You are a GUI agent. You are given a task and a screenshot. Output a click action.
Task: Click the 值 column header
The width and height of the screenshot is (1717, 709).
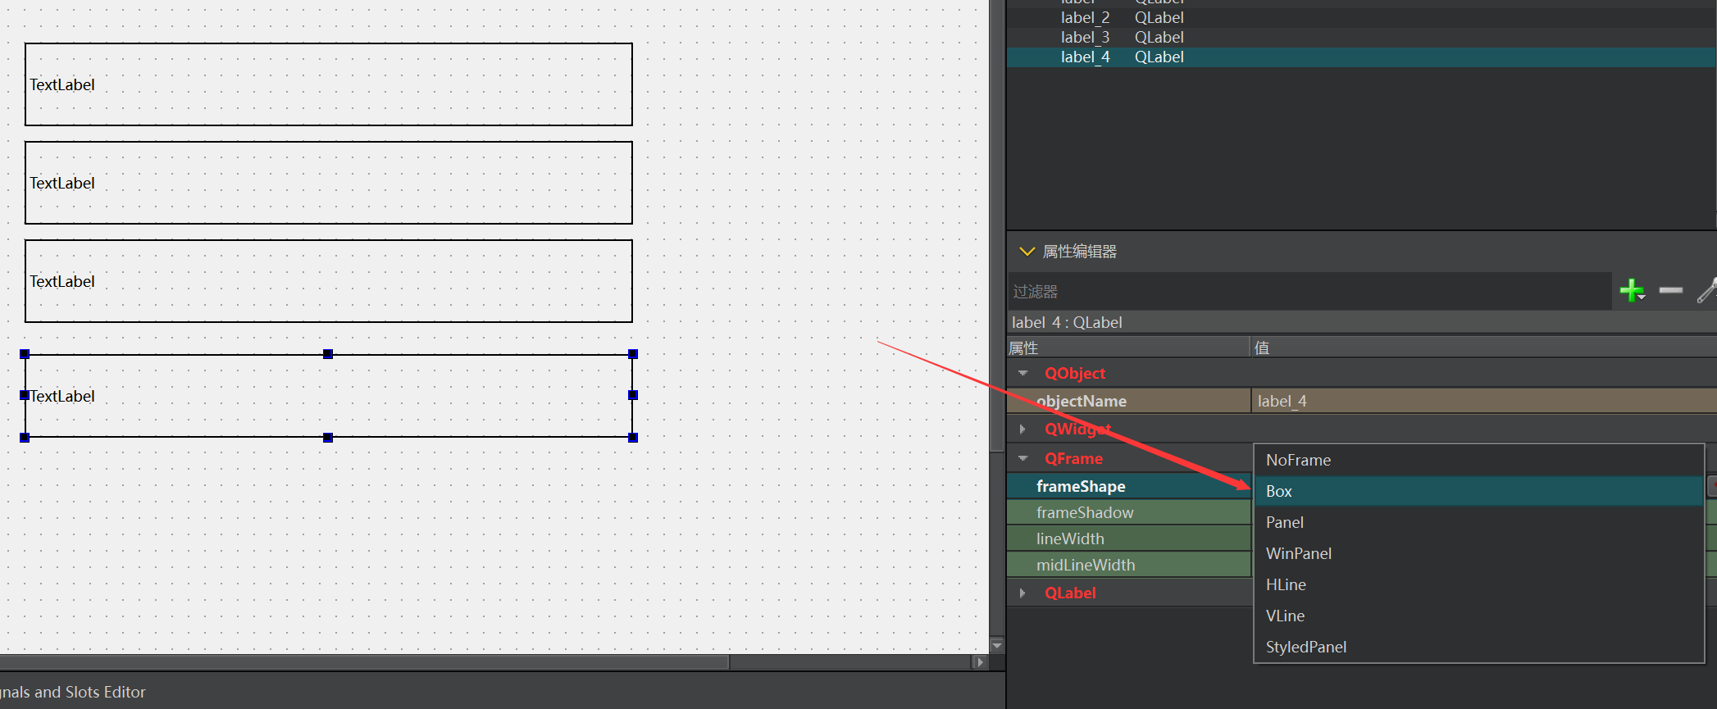click(1483, 348)
